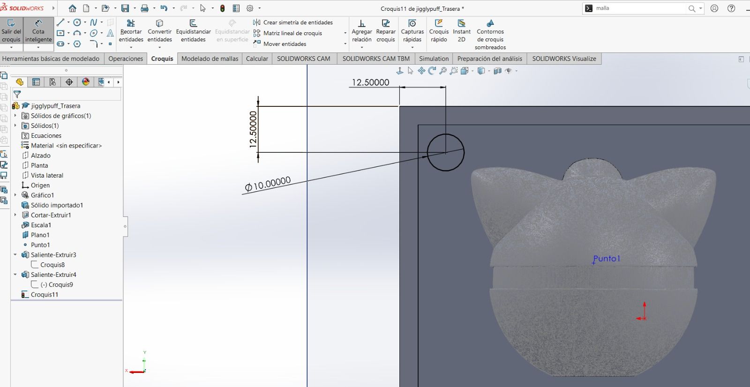Switch to SOLIDWORKS Visualize tab
Image resolution: width=750 pixels, height=387 pixels.
tap(564, 59)
